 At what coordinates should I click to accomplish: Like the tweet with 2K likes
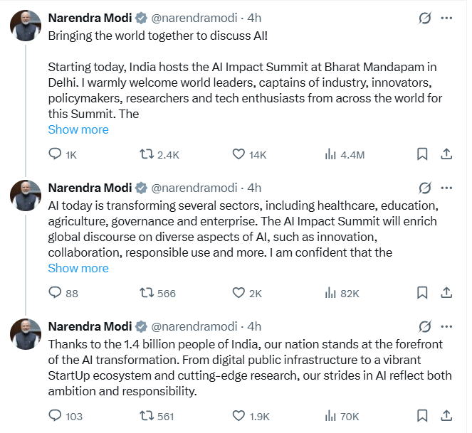[240, 293]
